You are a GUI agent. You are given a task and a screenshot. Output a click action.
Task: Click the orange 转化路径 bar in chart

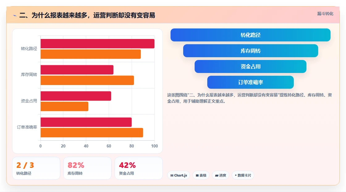(x=91, y=54)
